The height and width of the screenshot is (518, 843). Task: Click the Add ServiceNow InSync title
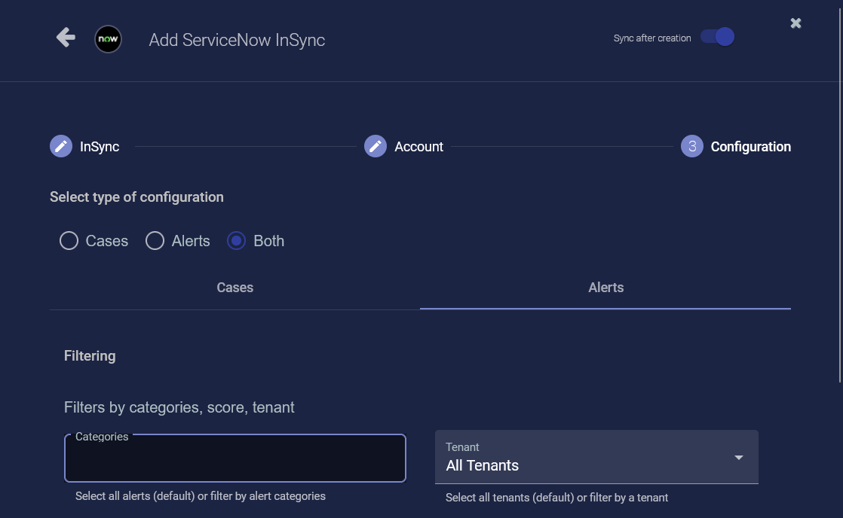pos(237,40)
